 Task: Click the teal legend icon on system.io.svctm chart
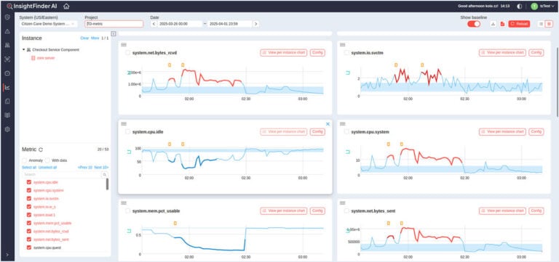click(348, 73)
